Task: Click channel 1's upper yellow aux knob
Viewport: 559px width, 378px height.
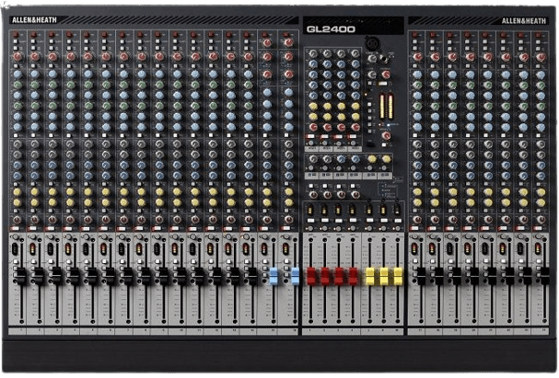Action: coord(17,191)
